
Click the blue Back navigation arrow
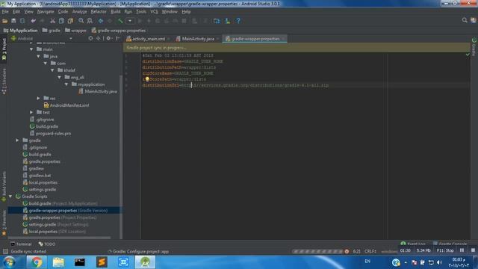[101, 21]
